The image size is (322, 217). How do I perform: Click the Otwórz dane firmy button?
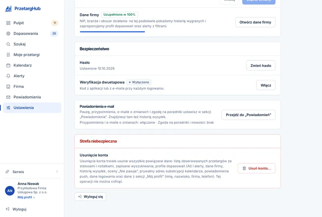[x=255, y=22]
